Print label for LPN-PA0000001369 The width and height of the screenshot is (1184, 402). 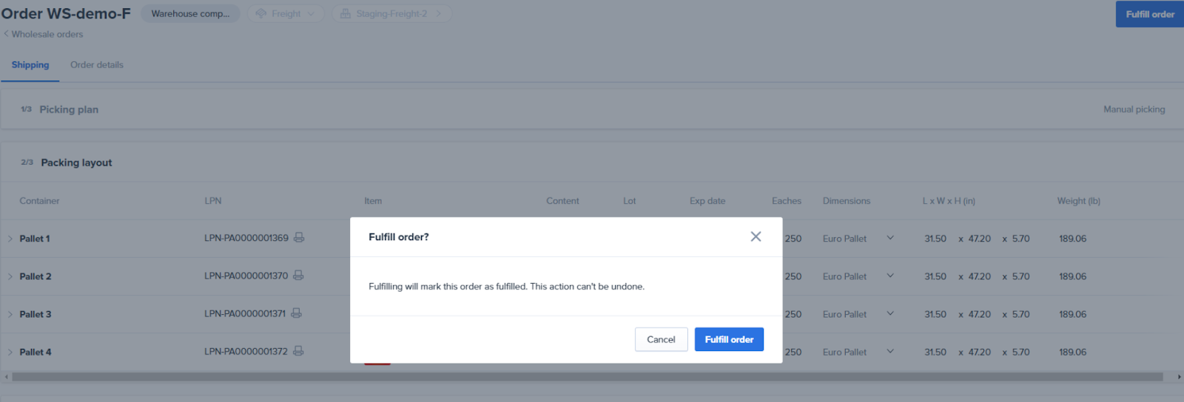[x=299, y=238]
